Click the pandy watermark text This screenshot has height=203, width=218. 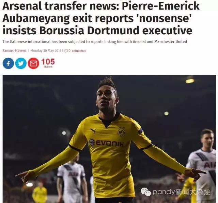tap(182, 192)
